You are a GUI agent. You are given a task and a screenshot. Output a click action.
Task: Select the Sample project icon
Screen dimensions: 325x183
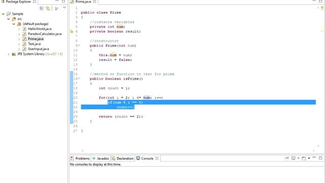click(9, 14)
